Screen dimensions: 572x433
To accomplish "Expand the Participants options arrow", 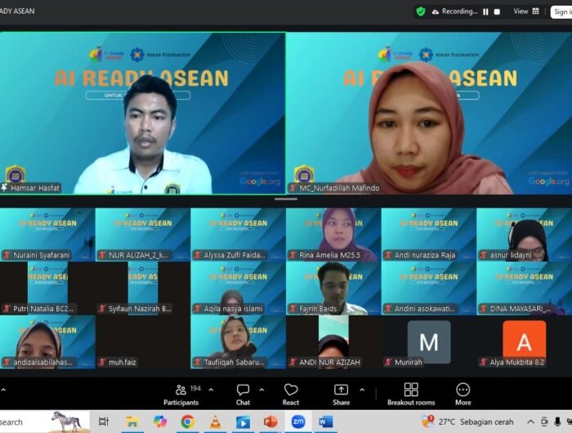I will click(211, 390).
